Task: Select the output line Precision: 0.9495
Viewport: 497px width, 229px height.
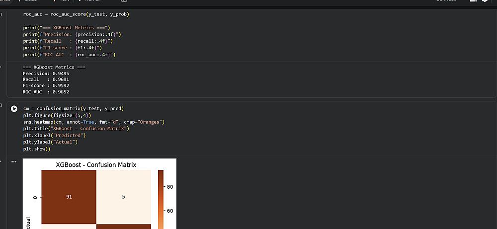Action: [x=46, y=74]
